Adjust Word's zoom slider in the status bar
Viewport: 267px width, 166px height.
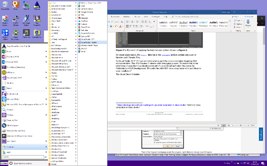(241, 125)
